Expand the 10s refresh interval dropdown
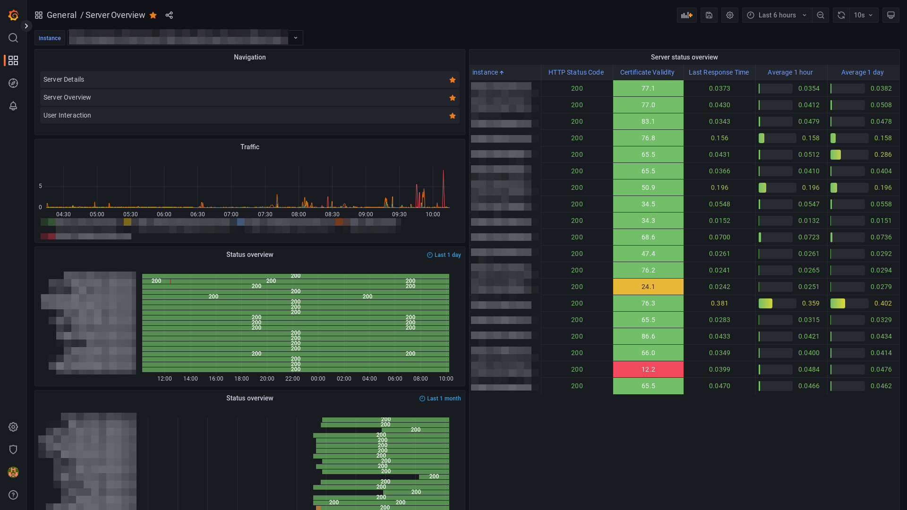Screen dimensions: 907x510 [x=864, y=15]
